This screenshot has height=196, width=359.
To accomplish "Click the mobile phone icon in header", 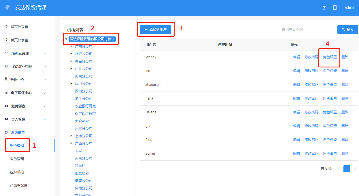I will [335, 8].
